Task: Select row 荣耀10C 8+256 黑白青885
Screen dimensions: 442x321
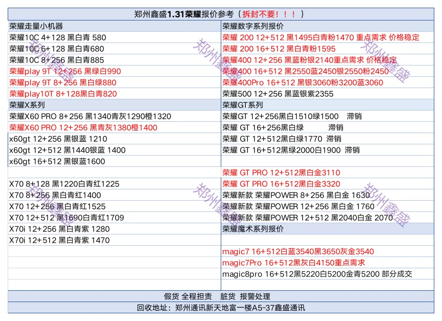Action: tap(114, 60)
